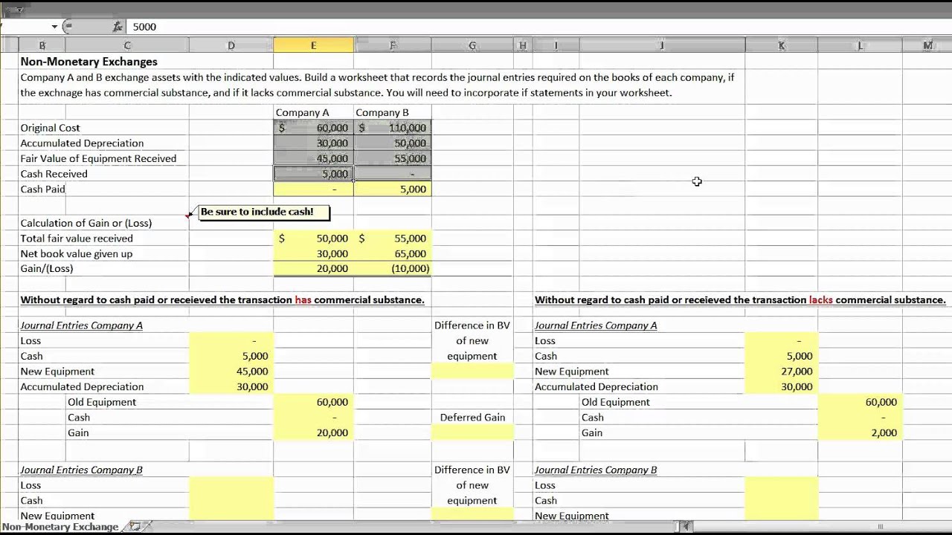Select column B header
Image resolution: width=952 pixels, height=535 pixels.
(42, 46)
